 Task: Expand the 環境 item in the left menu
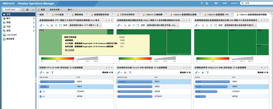(x=34, y=23)
